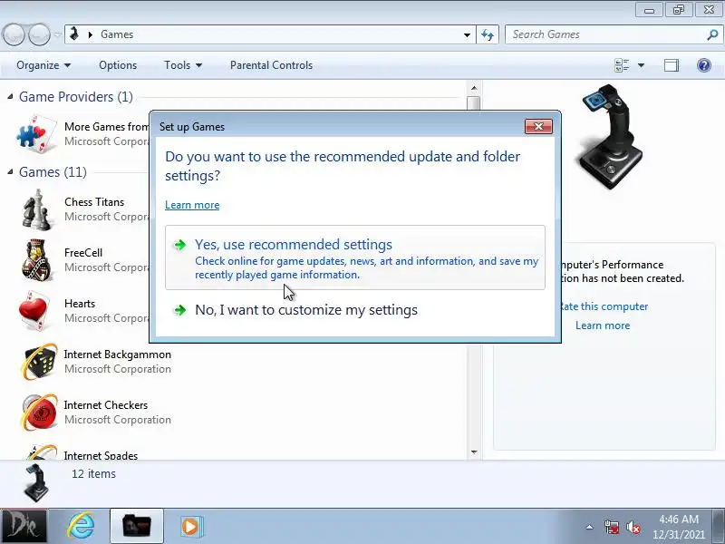
Task: Click the list scrollbar down arrow
Action: pos(474,452)
